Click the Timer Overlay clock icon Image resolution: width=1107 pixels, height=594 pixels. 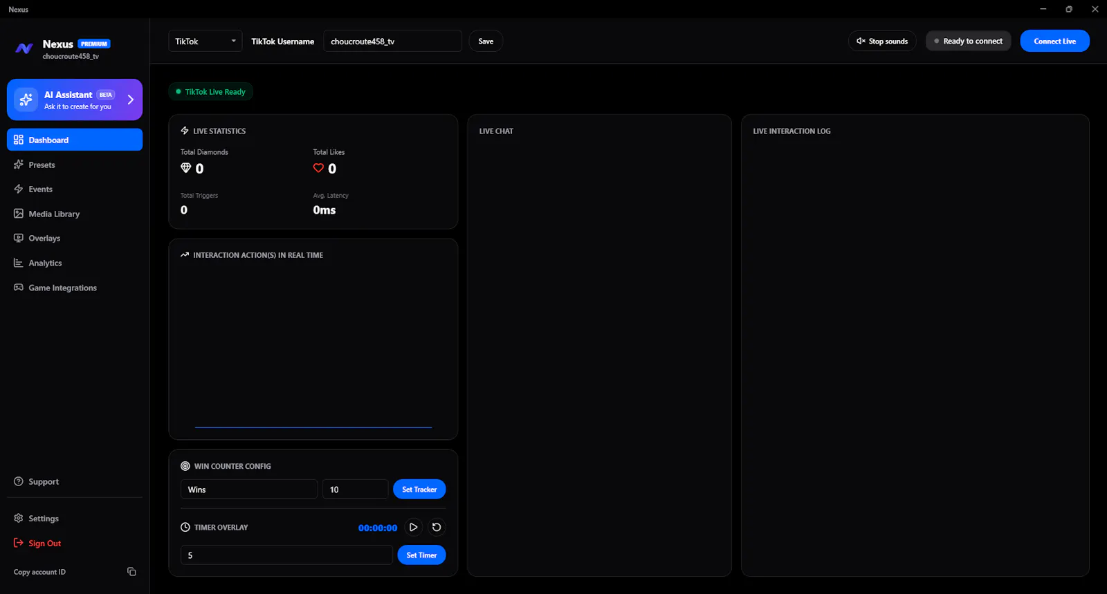point(185,528)
